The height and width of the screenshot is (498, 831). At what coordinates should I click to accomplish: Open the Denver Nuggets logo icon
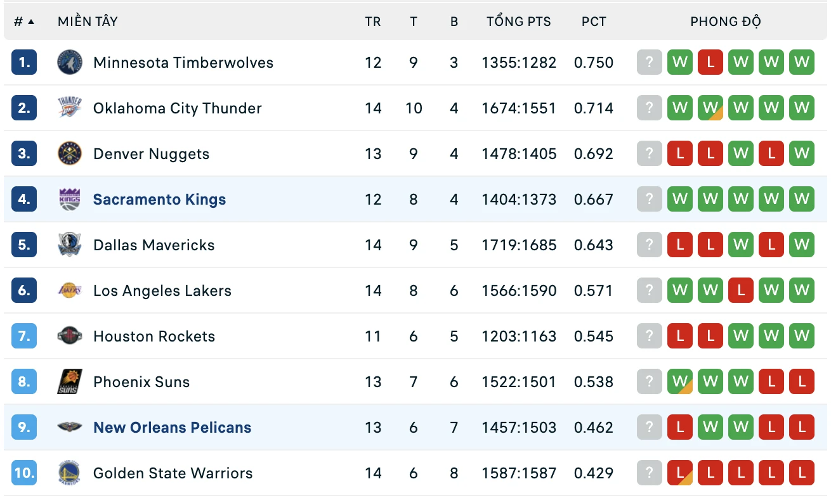tap(70, 154)
